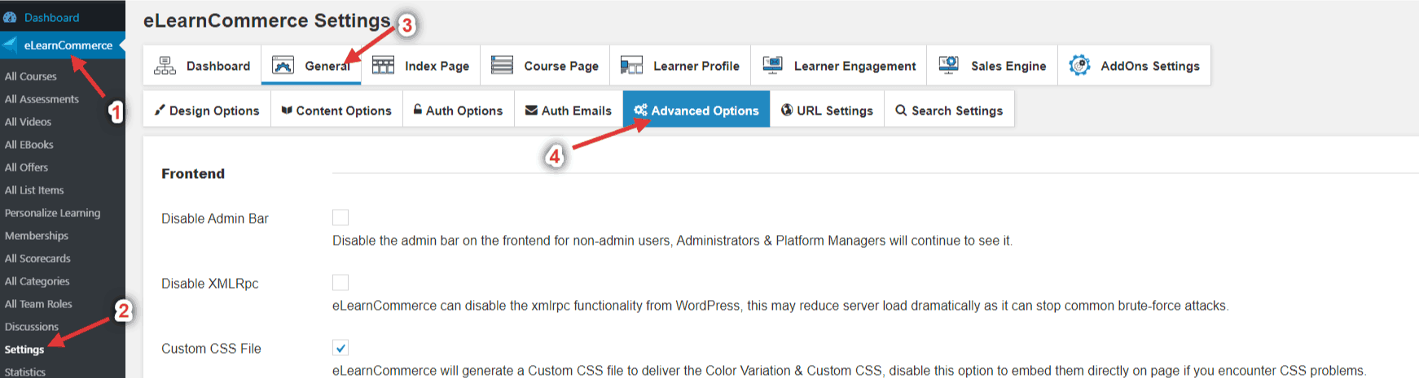The width and height of the screenshot is (1419, 378).
Task: Go to the Learner Profile tab
Action: [x=680, y=66]
